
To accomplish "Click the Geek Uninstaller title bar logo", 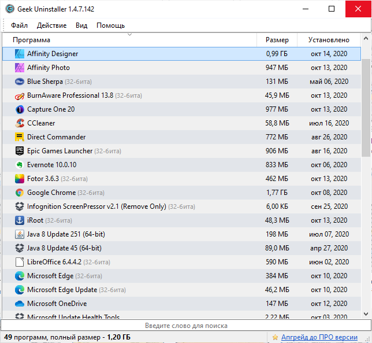I will 10,9.
